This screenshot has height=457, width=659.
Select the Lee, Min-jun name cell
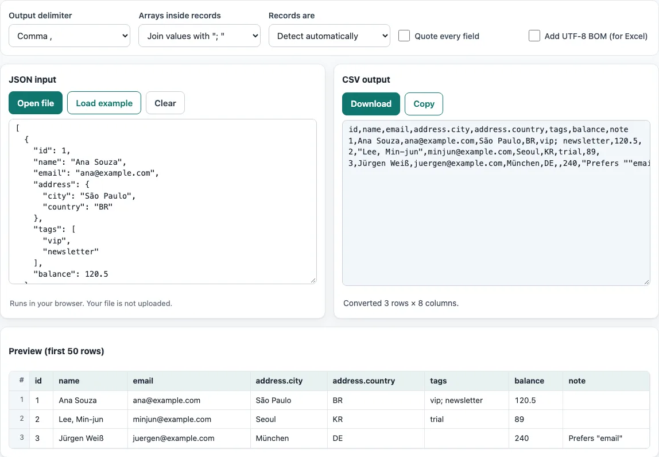(x=90, y=419)
